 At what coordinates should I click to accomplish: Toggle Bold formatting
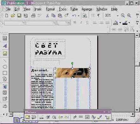pos(75,23)
